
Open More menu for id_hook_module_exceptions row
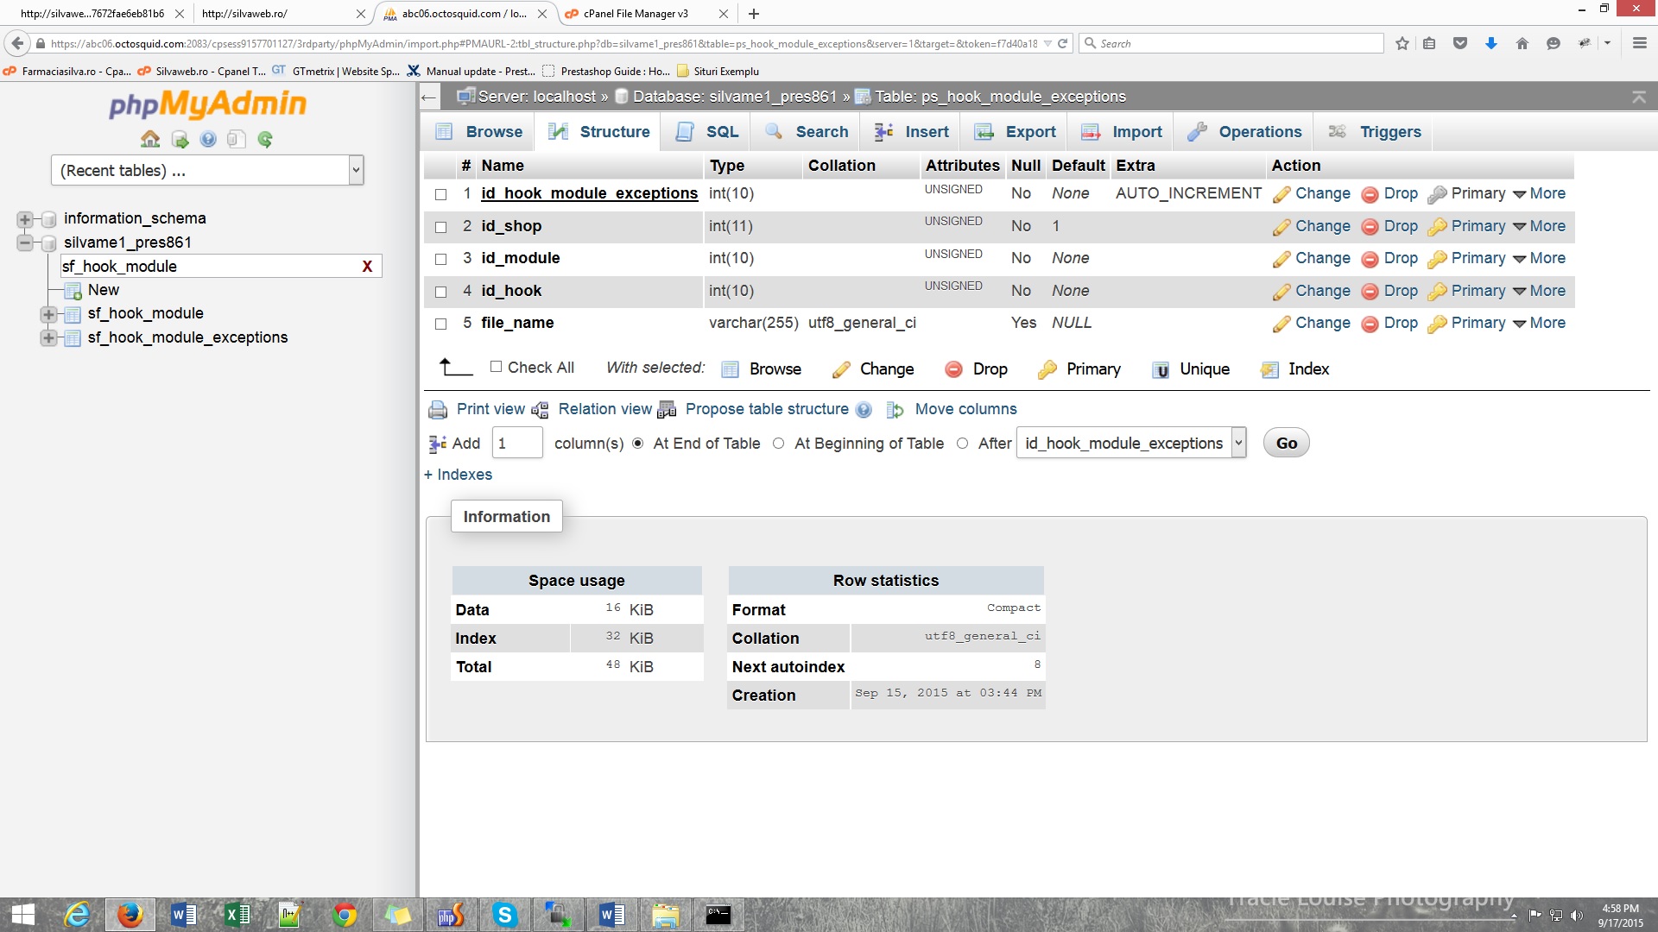(x=1539, y=194)
